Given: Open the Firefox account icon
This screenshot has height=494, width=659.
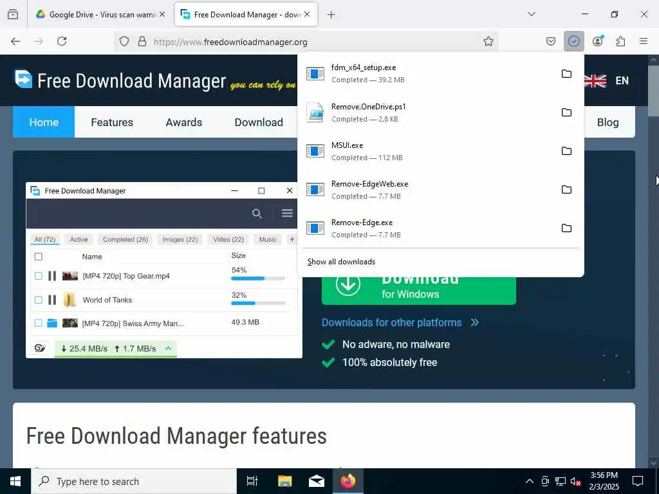Looking at the screenshot, I should (598, 41).
